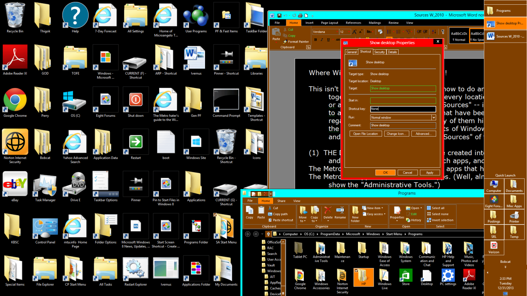Uncheck the HP folder checkbox
The image size is (527, 296).
coord(357,271)
